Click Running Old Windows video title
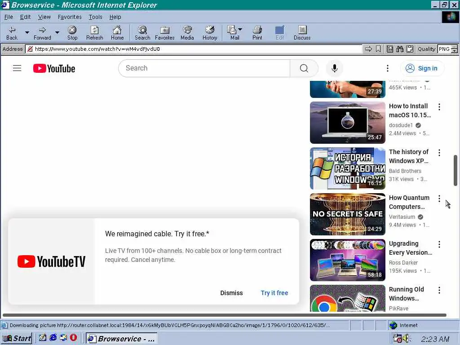Screen dimensions: 460x345 tap(406, 294)
